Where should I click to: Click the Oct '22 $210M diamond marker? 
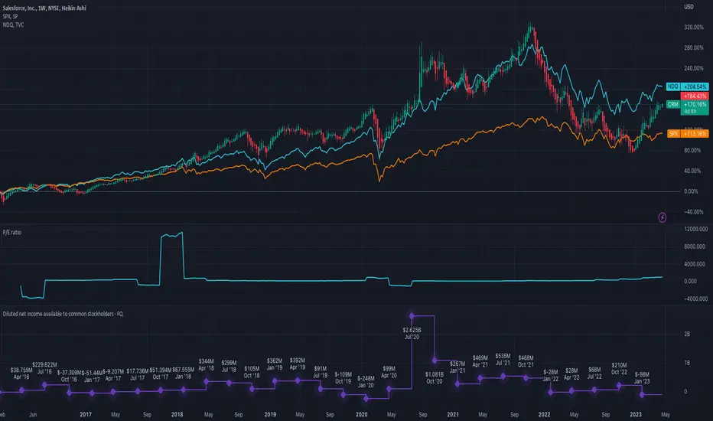(619, 386)
